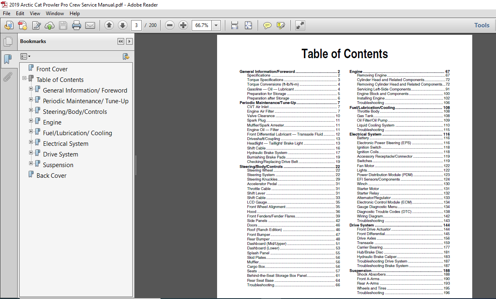Go to next page with down arrow
This screenshot has height=299, width=496.
coord(122,25)
